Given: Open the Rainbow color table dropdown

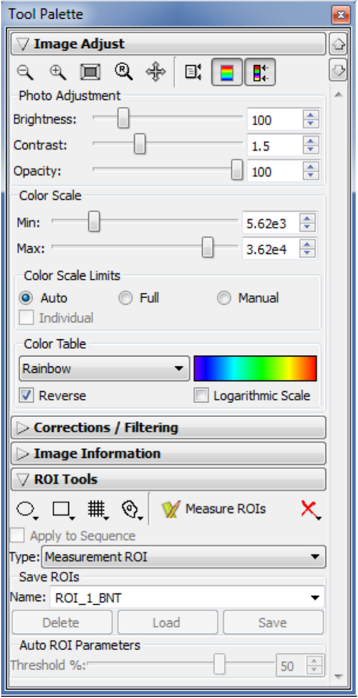Looking at the screenshot, I should click(104, 369).
